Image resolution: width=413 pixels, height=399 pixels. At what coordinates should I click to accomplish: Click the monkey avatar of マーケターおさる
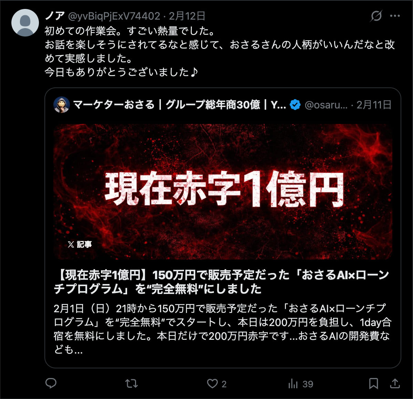pyautogui.click(x=61, y=105)
